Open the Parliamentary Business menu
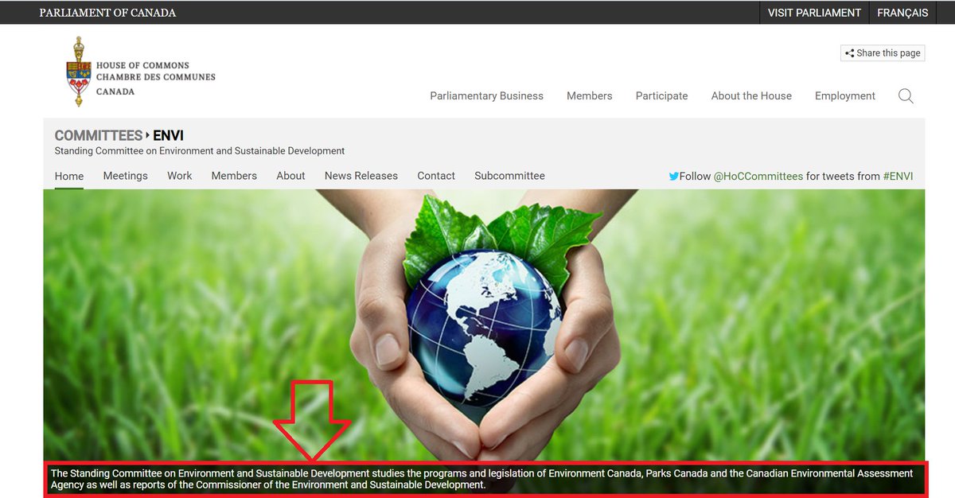 click(486, 96)
